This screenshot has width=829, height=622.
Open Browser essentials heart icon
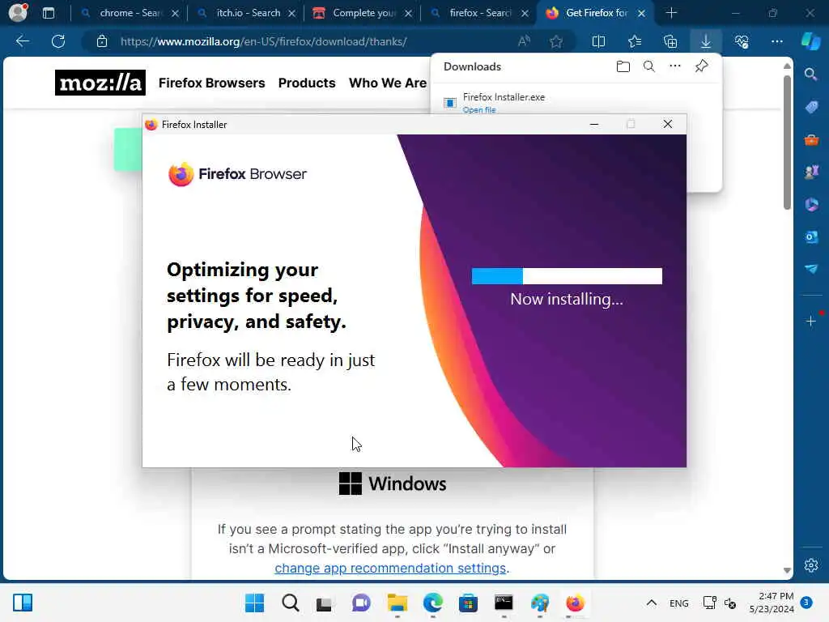click(742, 41)
